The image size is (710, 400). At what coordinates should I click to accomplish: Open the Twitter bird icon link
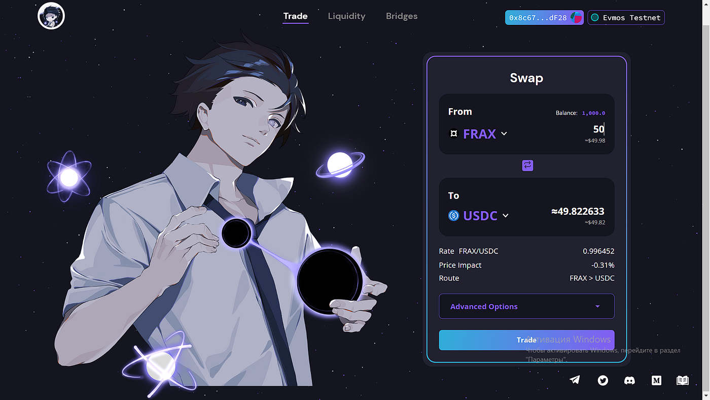pos(602,380)
